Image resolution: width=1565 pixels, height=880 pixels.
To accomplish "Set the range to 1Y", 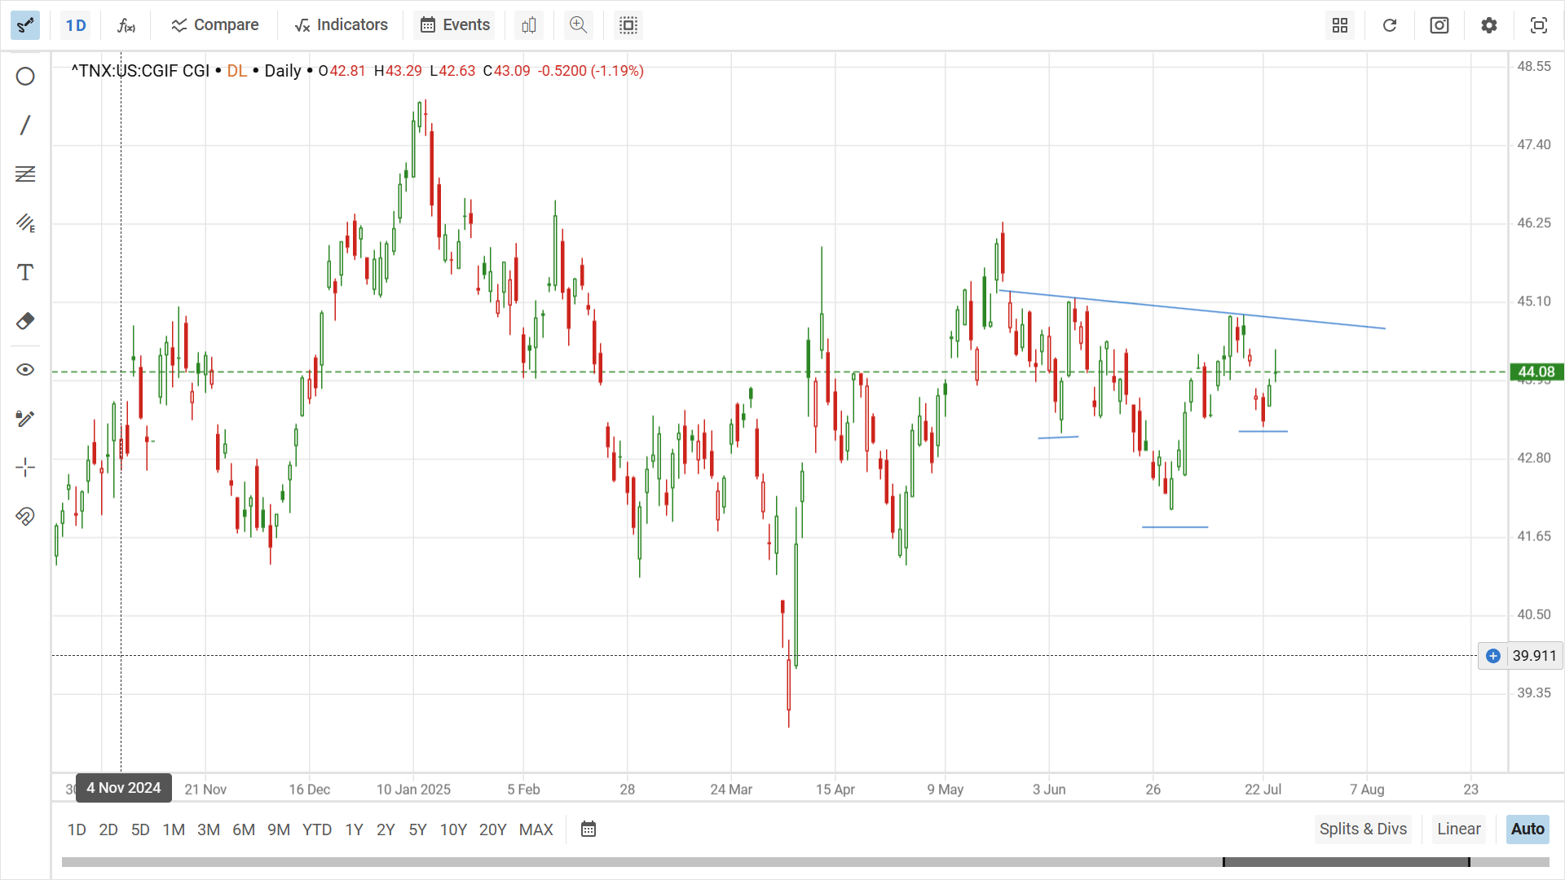I will [354, 829].
